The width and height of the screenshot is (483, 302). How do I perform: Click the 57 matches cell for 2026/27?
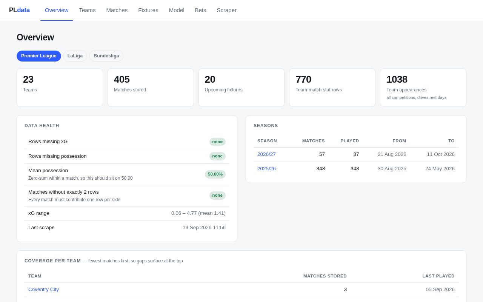(322, 154)
